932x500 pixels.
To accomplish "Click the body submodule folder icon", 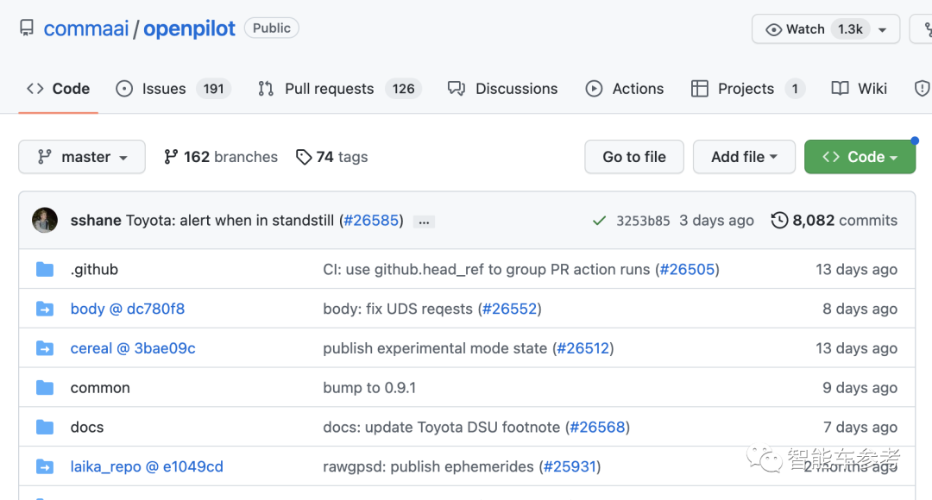I will point(45,309).
